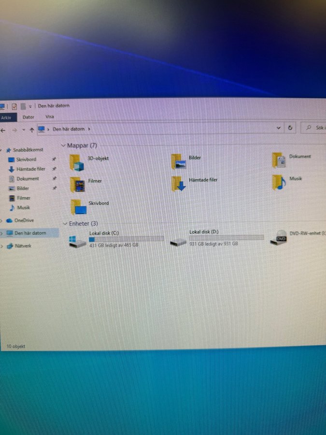Open address bar history dropdown
The image size is (326, 435).
[x=279, y=128]
